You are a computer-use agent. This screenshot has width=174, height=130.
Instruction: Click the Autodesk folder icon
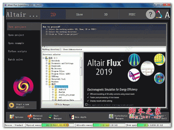pos(50,61)
